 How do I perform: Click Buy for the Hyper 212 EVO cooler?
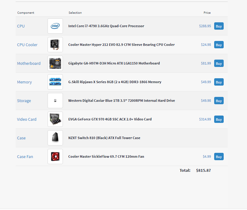(219, 45)
